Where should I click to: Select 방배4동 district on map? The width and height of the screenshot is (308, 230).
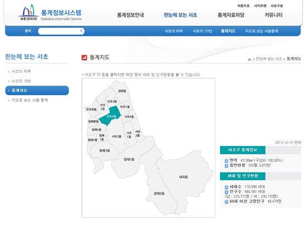coord(96,130)
